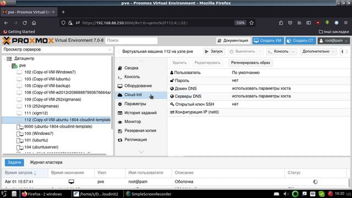Select VM 111 (xigm12)

pos(36,113)
